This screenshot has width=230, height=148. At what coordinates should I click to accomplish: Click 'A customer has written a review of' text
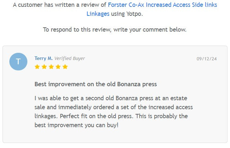tap(59, 5)
